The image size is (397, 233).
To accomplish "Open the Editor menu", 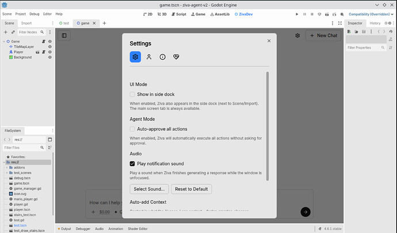I will coord(47,14).
